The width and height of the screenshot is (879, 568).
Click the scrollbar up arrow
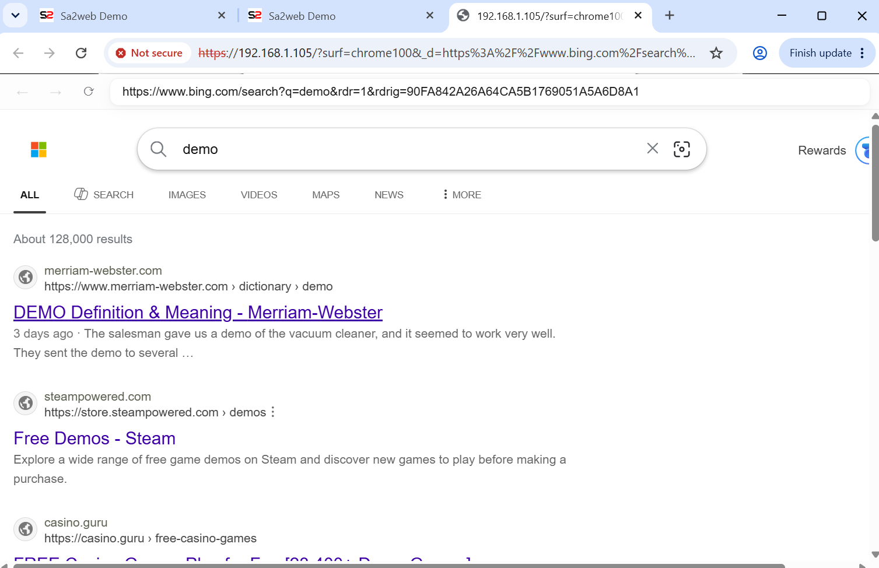click(x=875, y=116)
